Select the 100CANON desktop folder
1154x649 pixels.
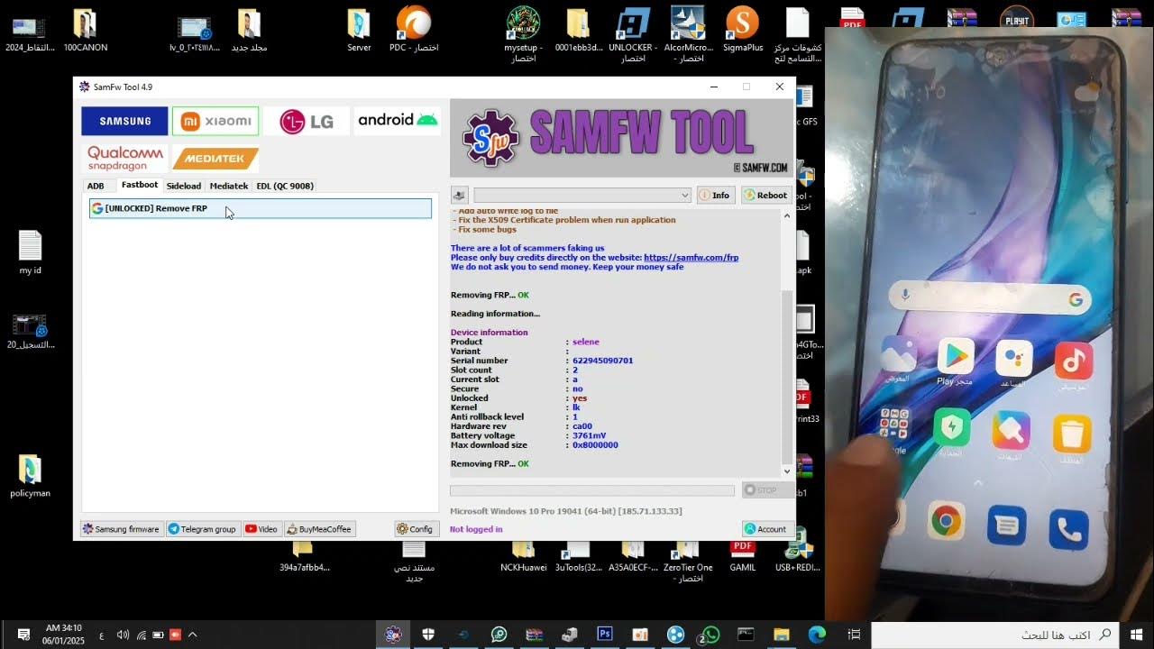[x=85, y=31]
